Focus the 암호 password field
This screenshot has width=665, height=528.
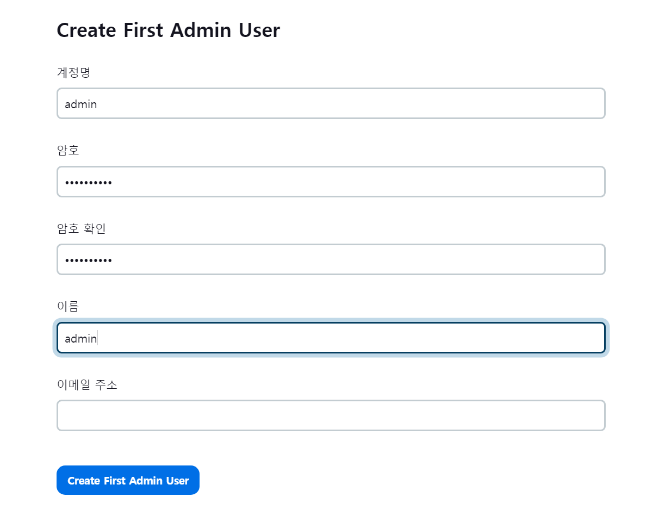(331, 182)
